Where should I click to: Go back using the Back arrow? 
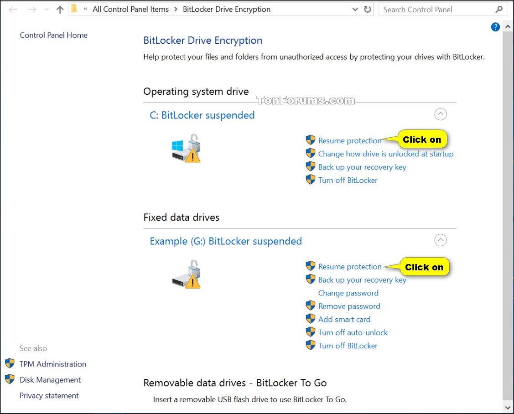click(13, 10)
